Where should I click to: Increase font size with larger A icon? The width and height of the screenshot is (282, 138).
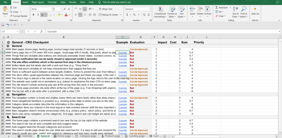[65, 9]
